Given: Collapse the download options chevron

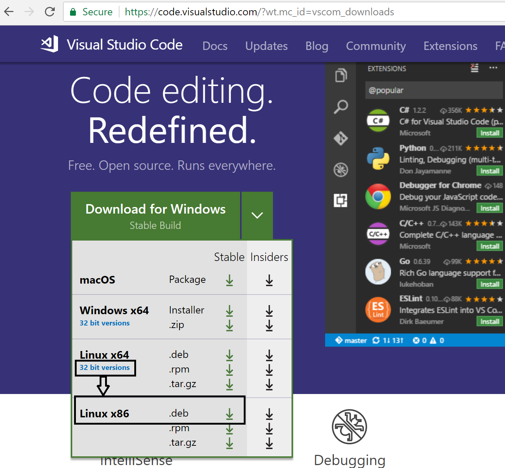Looking at the screenshot, I should tap(257, 215).
